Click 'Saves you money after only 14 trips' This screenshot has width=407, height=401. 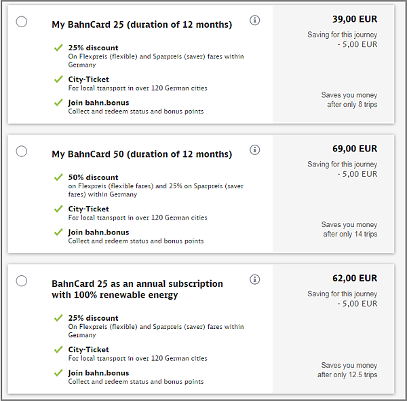(349, 229)
